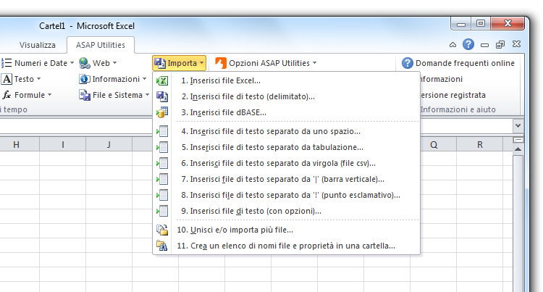The width and height of the screenshot is (543, 292).
Task: Choose Inserisci file dBASE
Action: [287, 112]
